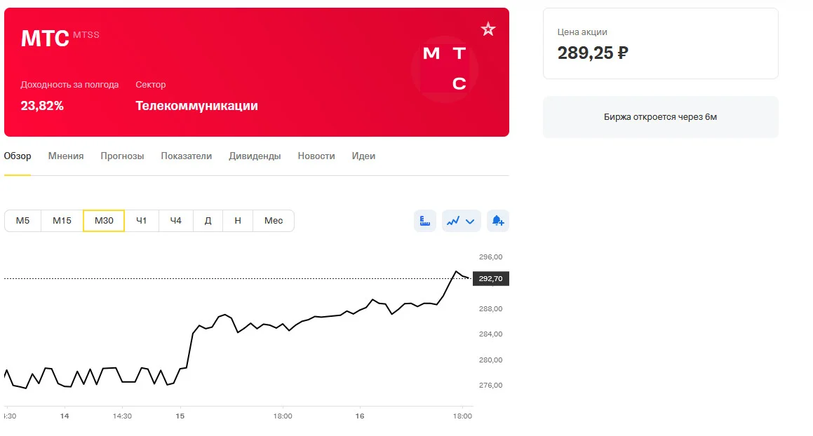Switch chart to Ч4 interval
This screenshot has height=436, width=813.
(176, 221)
